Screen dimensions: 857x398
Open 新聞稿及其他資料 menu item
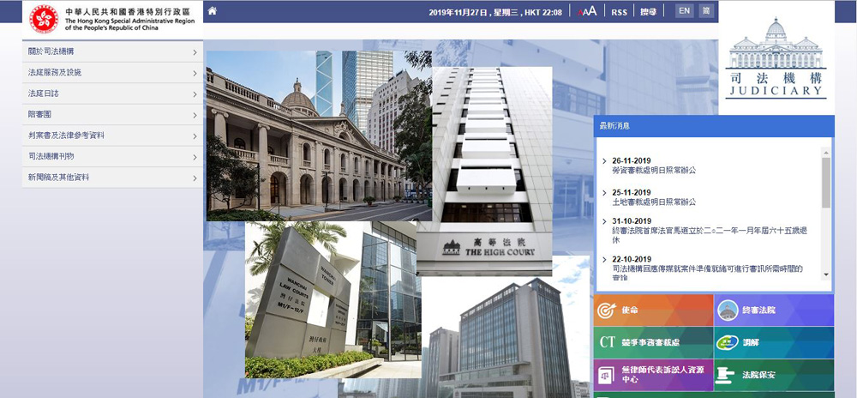pos(112,178)
